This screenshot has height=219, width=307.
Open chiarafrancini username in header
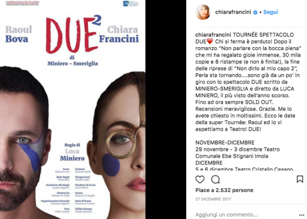(233, 12)
